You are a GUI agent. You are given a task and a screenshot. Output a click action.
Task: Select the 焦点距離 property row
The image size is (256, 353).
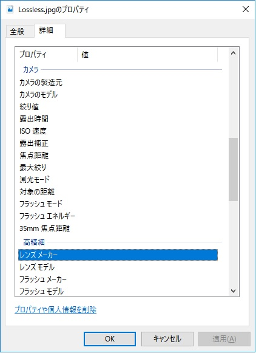coord(118,156)
